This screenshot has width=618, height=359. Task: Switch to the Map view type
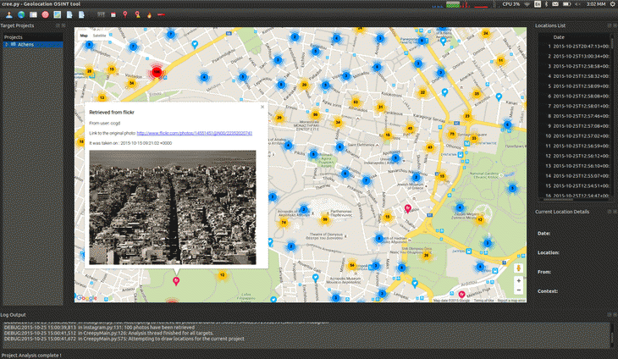(84, 36)
